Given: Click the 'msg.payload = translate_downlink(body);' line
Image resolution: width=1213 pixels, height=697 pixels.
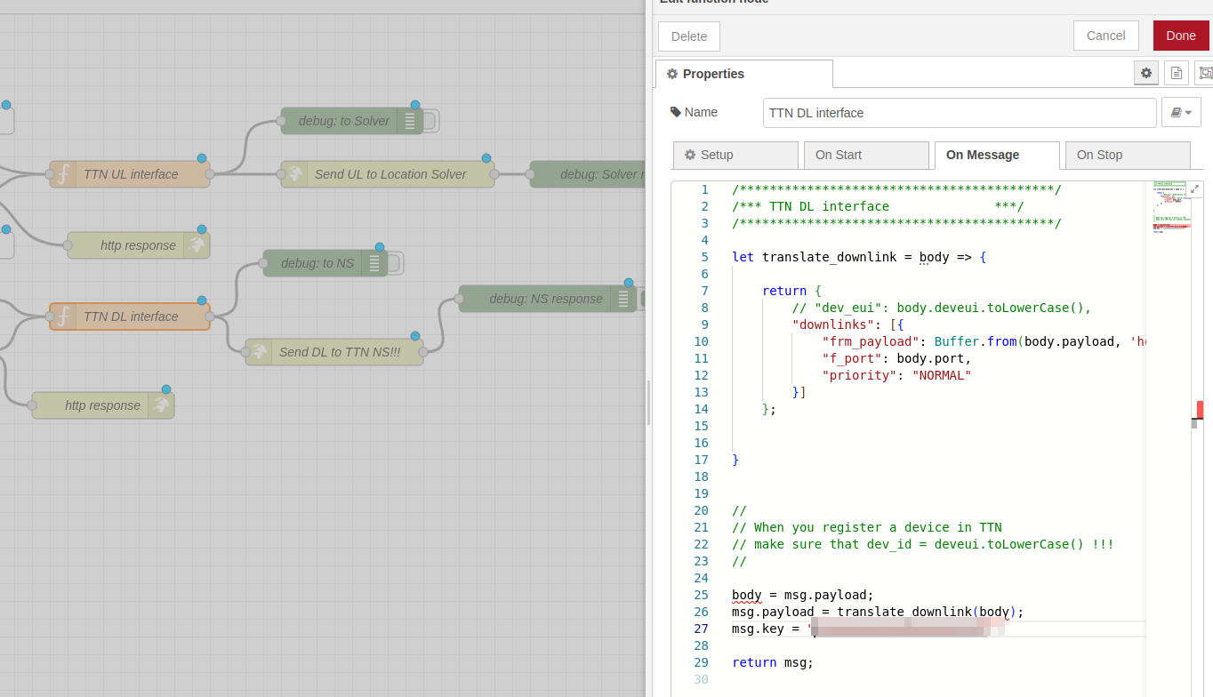Looking at the screenshot, I should click(x=878, y=612).
